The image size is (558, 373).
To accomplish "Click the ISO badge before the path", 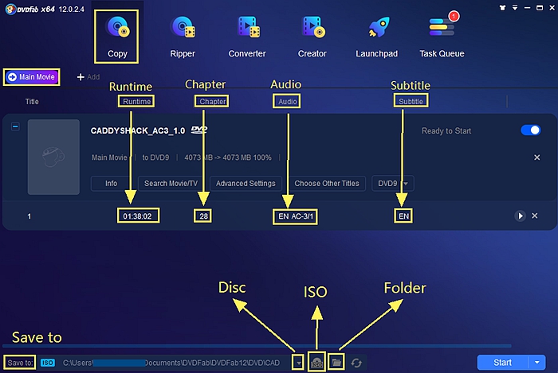I will tap(47, 363).
